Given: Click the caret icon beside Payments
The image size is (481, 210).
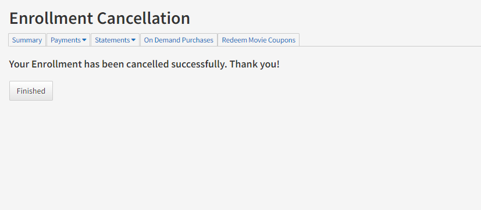Looking at the screenshot, I should (84, 40).
